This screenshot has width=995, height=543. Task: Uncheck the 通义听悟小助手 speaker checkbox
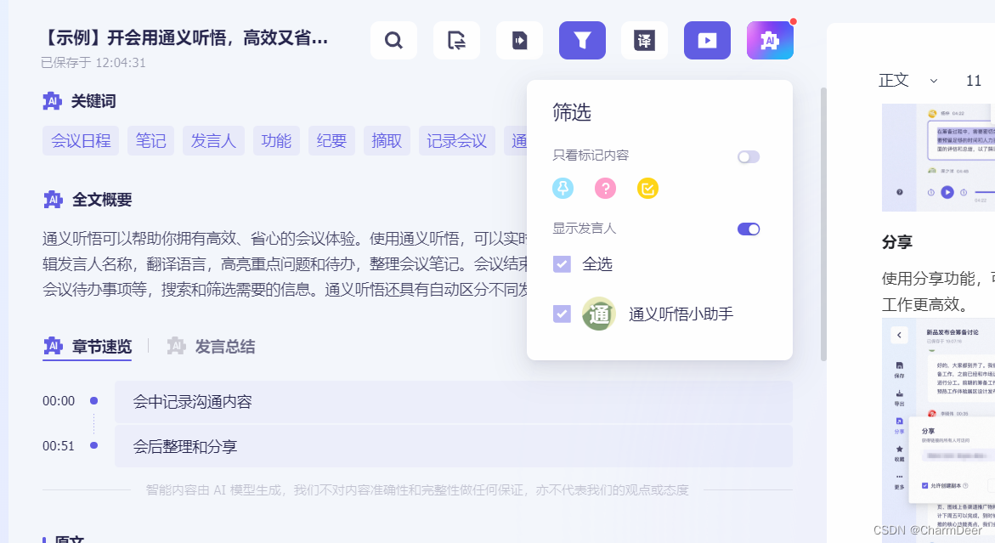click(562, 314)
